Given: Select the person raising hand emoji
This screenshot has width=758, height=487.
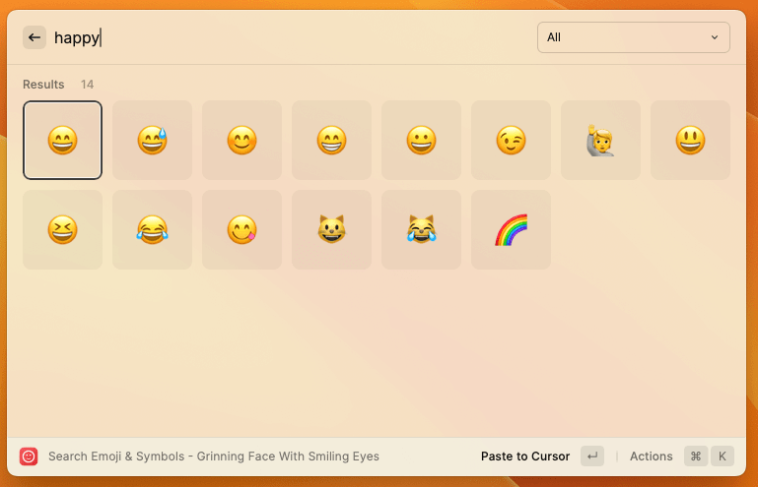Looking at the screenshot, I should tap(600, 140).
